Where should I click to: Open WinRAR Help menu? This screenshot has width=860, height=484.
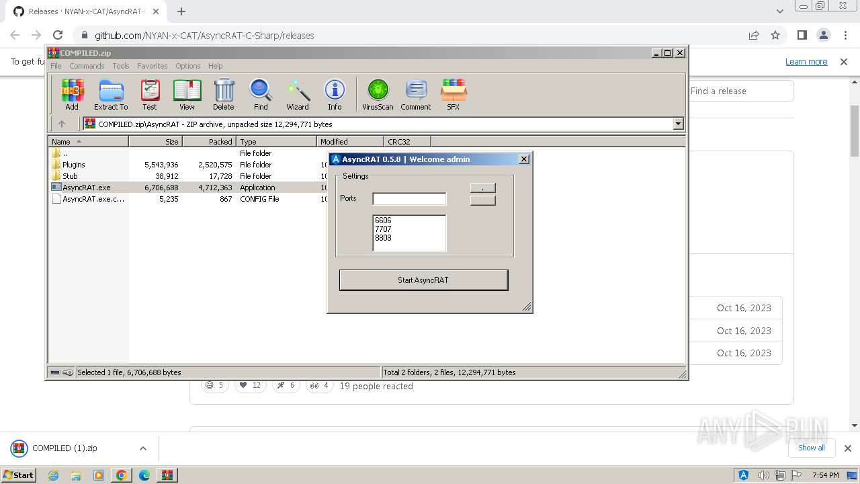[215, 66]
